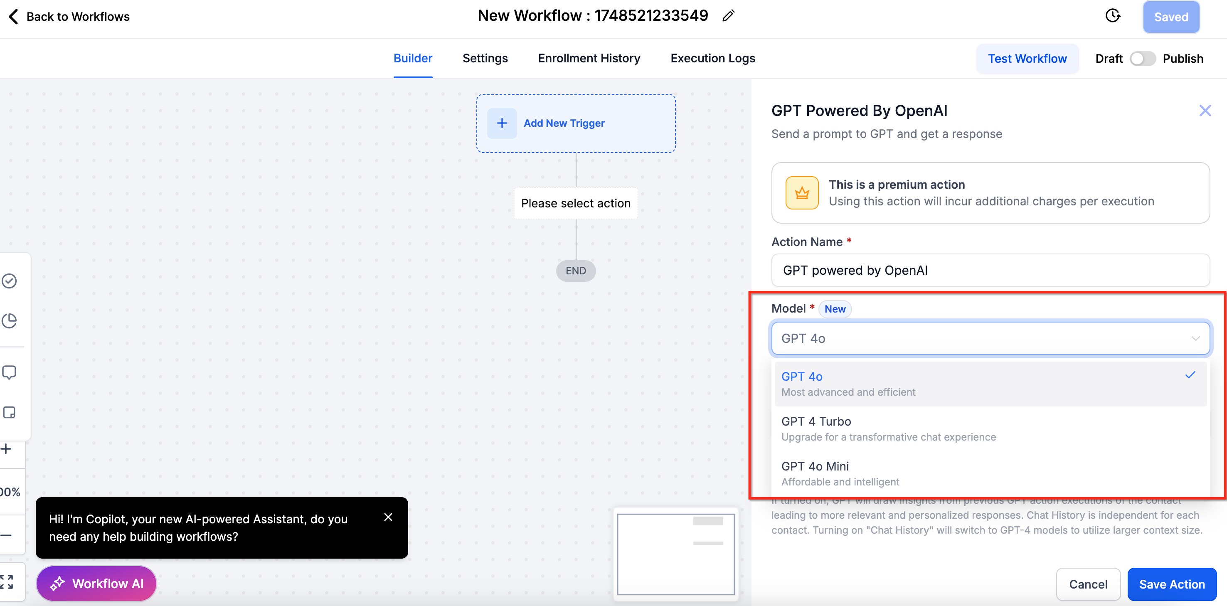The width and height of the screenshot is (1227, 606).
Task: Click the comment bubble icon in sidebar
Action: coord(10,372)
